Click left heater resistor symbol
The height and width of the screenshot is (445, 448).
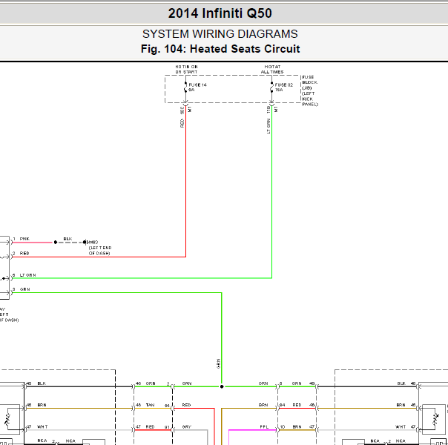click(x=7, y=419)
